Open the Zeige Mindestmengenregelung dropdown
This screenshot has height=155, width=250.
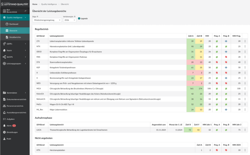click(x=47, y=20)
